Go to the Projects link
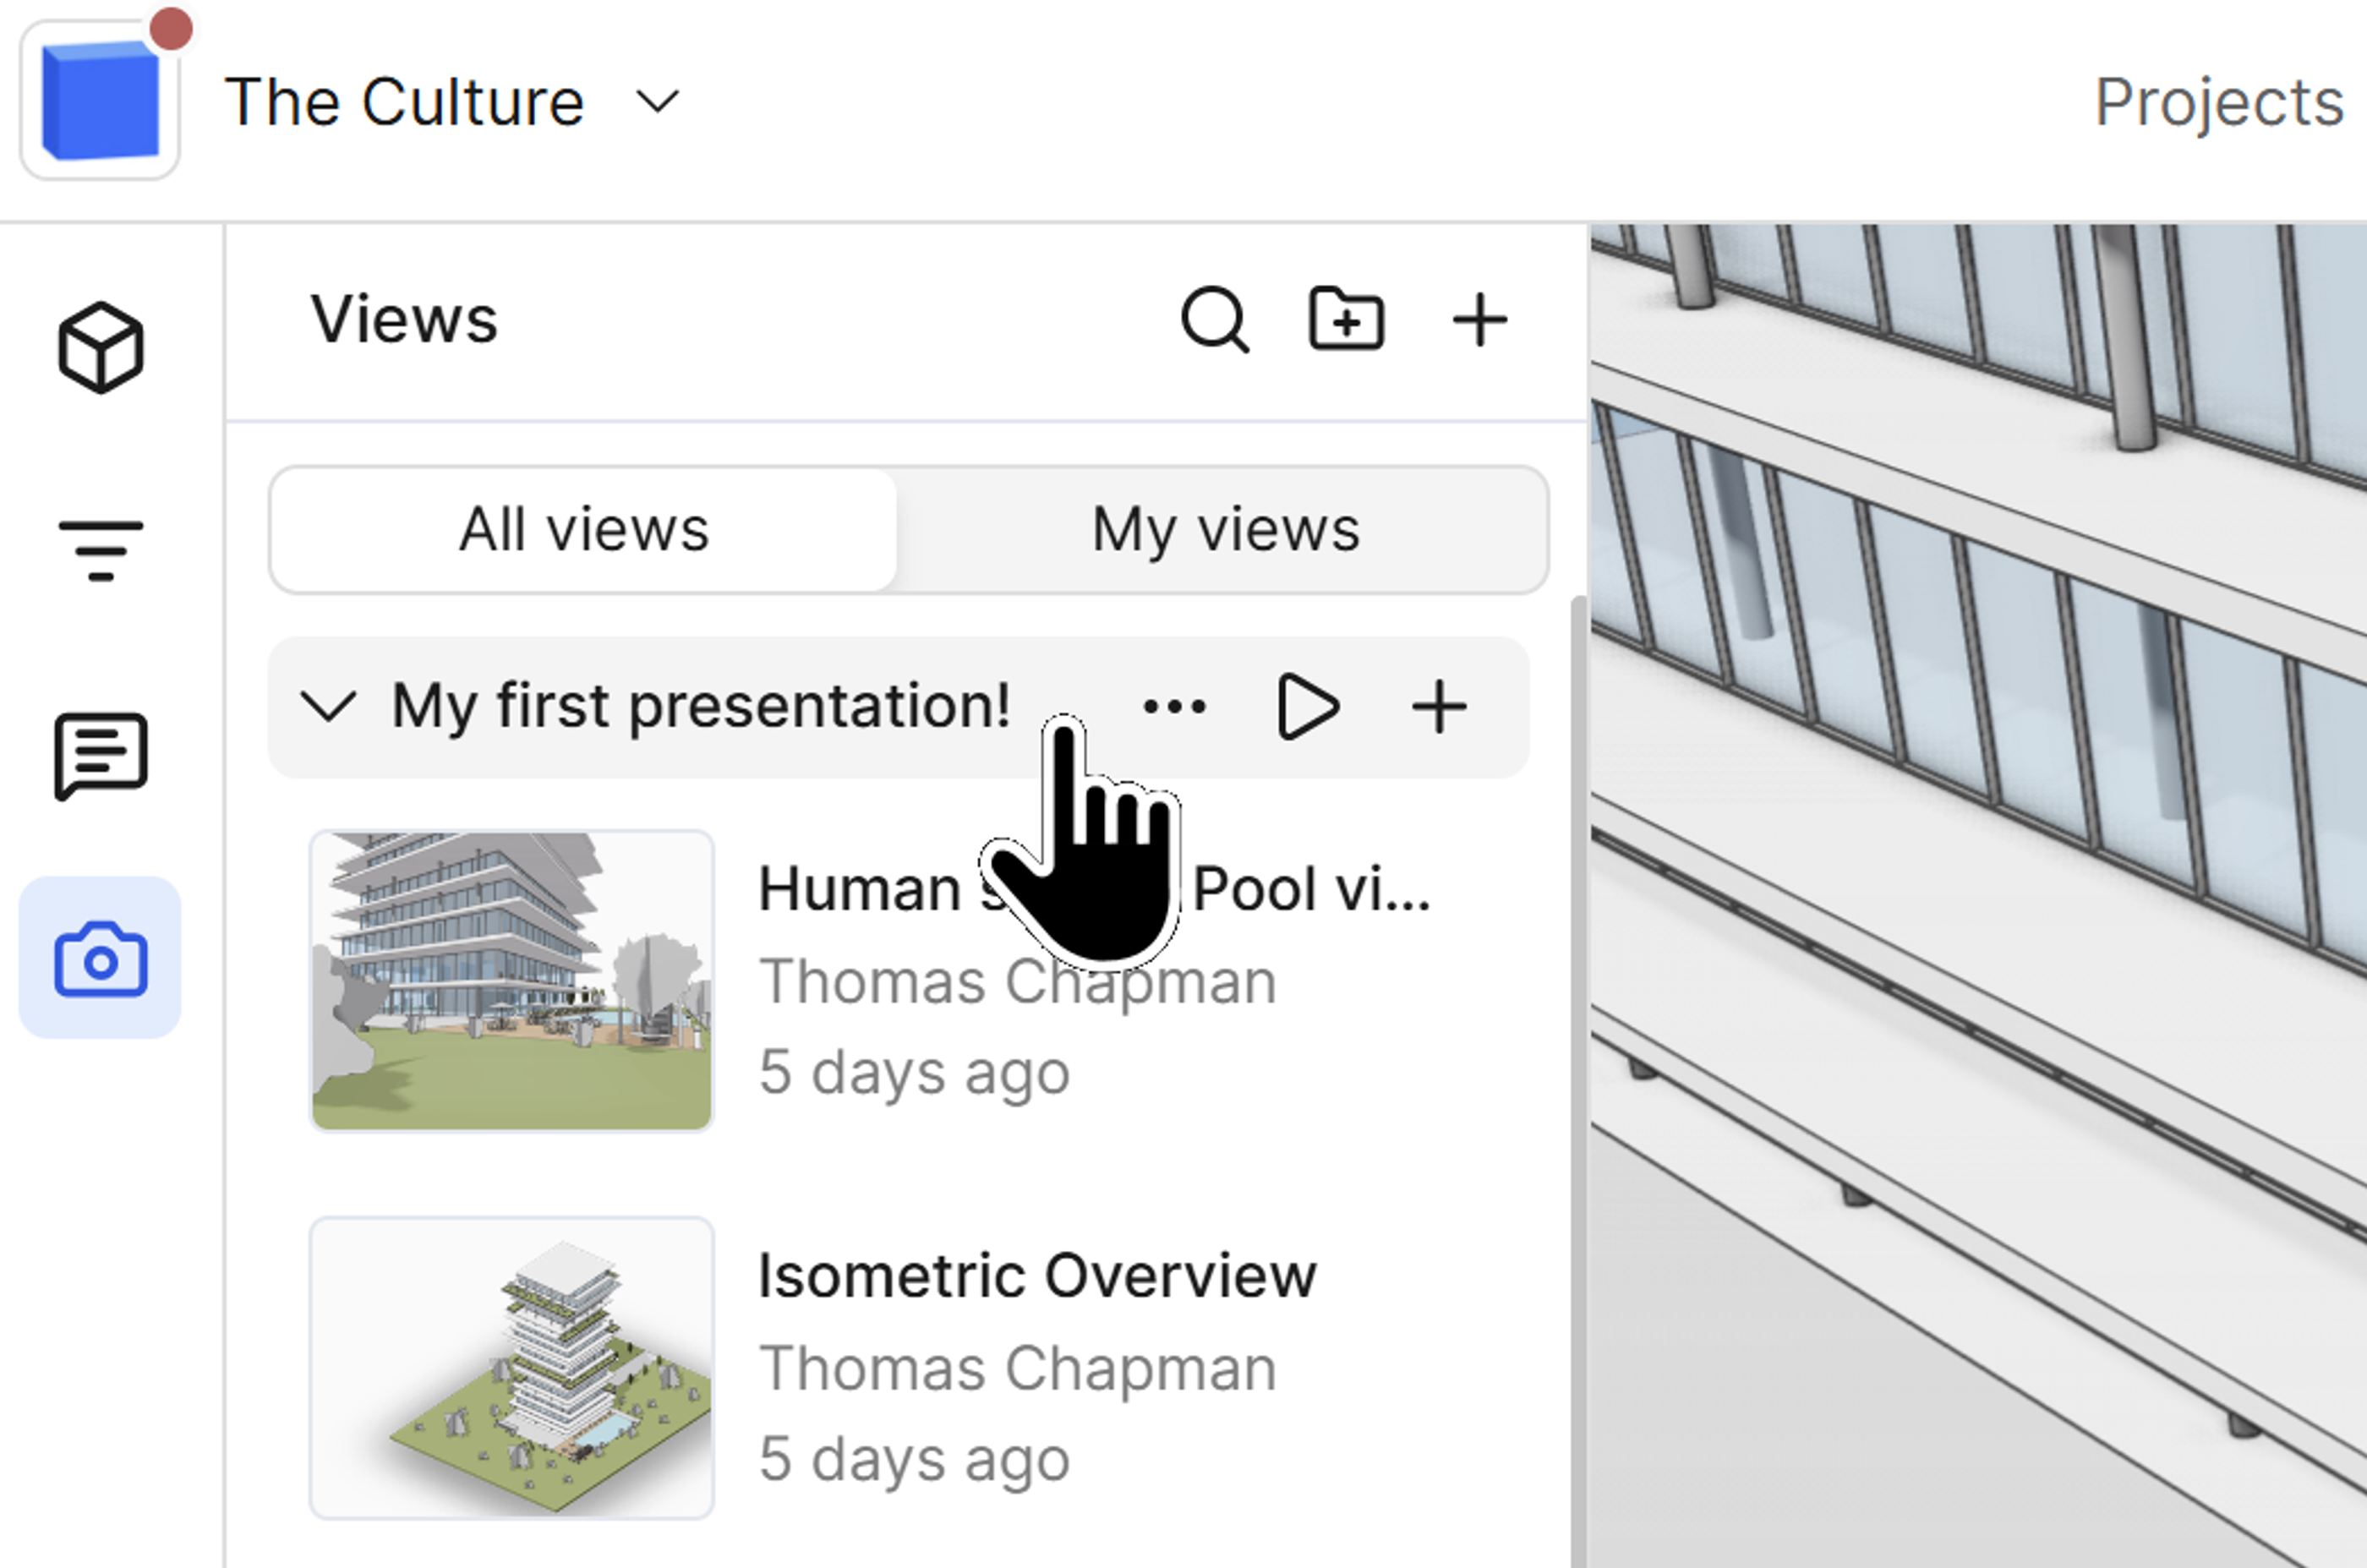2367x1568 pixels. (x=2218, y=102)
